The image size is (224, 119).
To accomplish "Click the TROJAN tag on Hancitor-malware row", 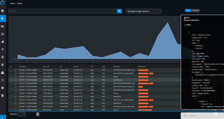I will point(141,87).
